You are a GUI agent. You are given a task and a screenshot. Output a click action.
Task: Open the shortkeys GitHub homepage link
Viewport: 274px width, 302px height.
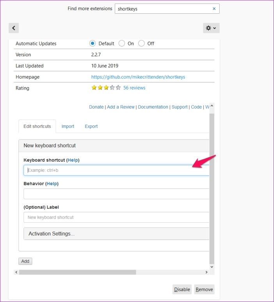pyautogui.click(x=138, y=77)
